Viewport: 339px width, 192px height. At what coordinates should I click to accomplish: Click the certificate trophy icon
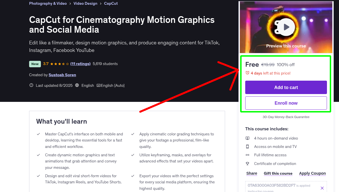coord(247,164)
